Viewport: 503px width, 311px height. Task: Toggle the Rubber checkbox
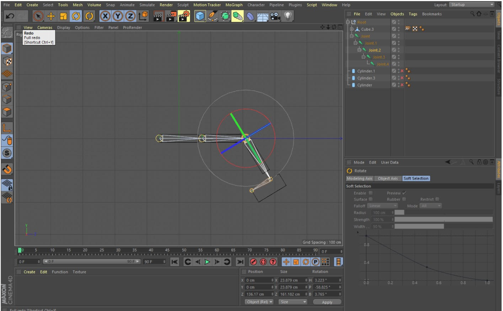pos(404,199)
